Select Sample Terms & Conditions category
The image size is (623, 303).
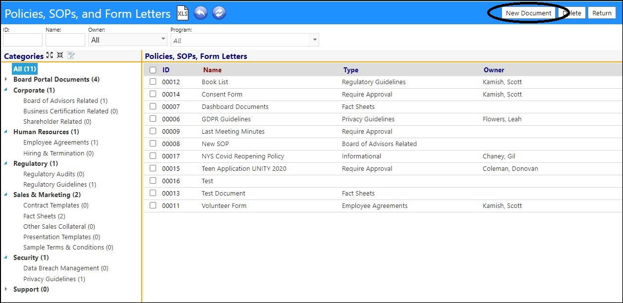coord(68,247)
